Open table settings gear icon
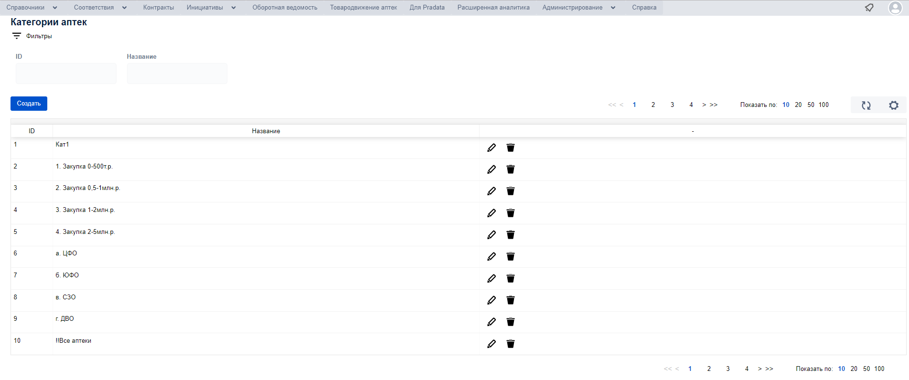This screenshot has width=909, height=380. (x=894, y=106)
